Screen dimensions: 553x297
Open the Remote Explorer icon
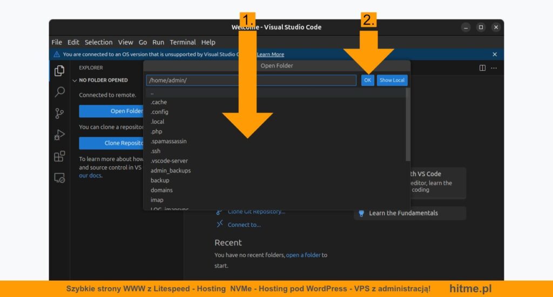click(59, 178)
